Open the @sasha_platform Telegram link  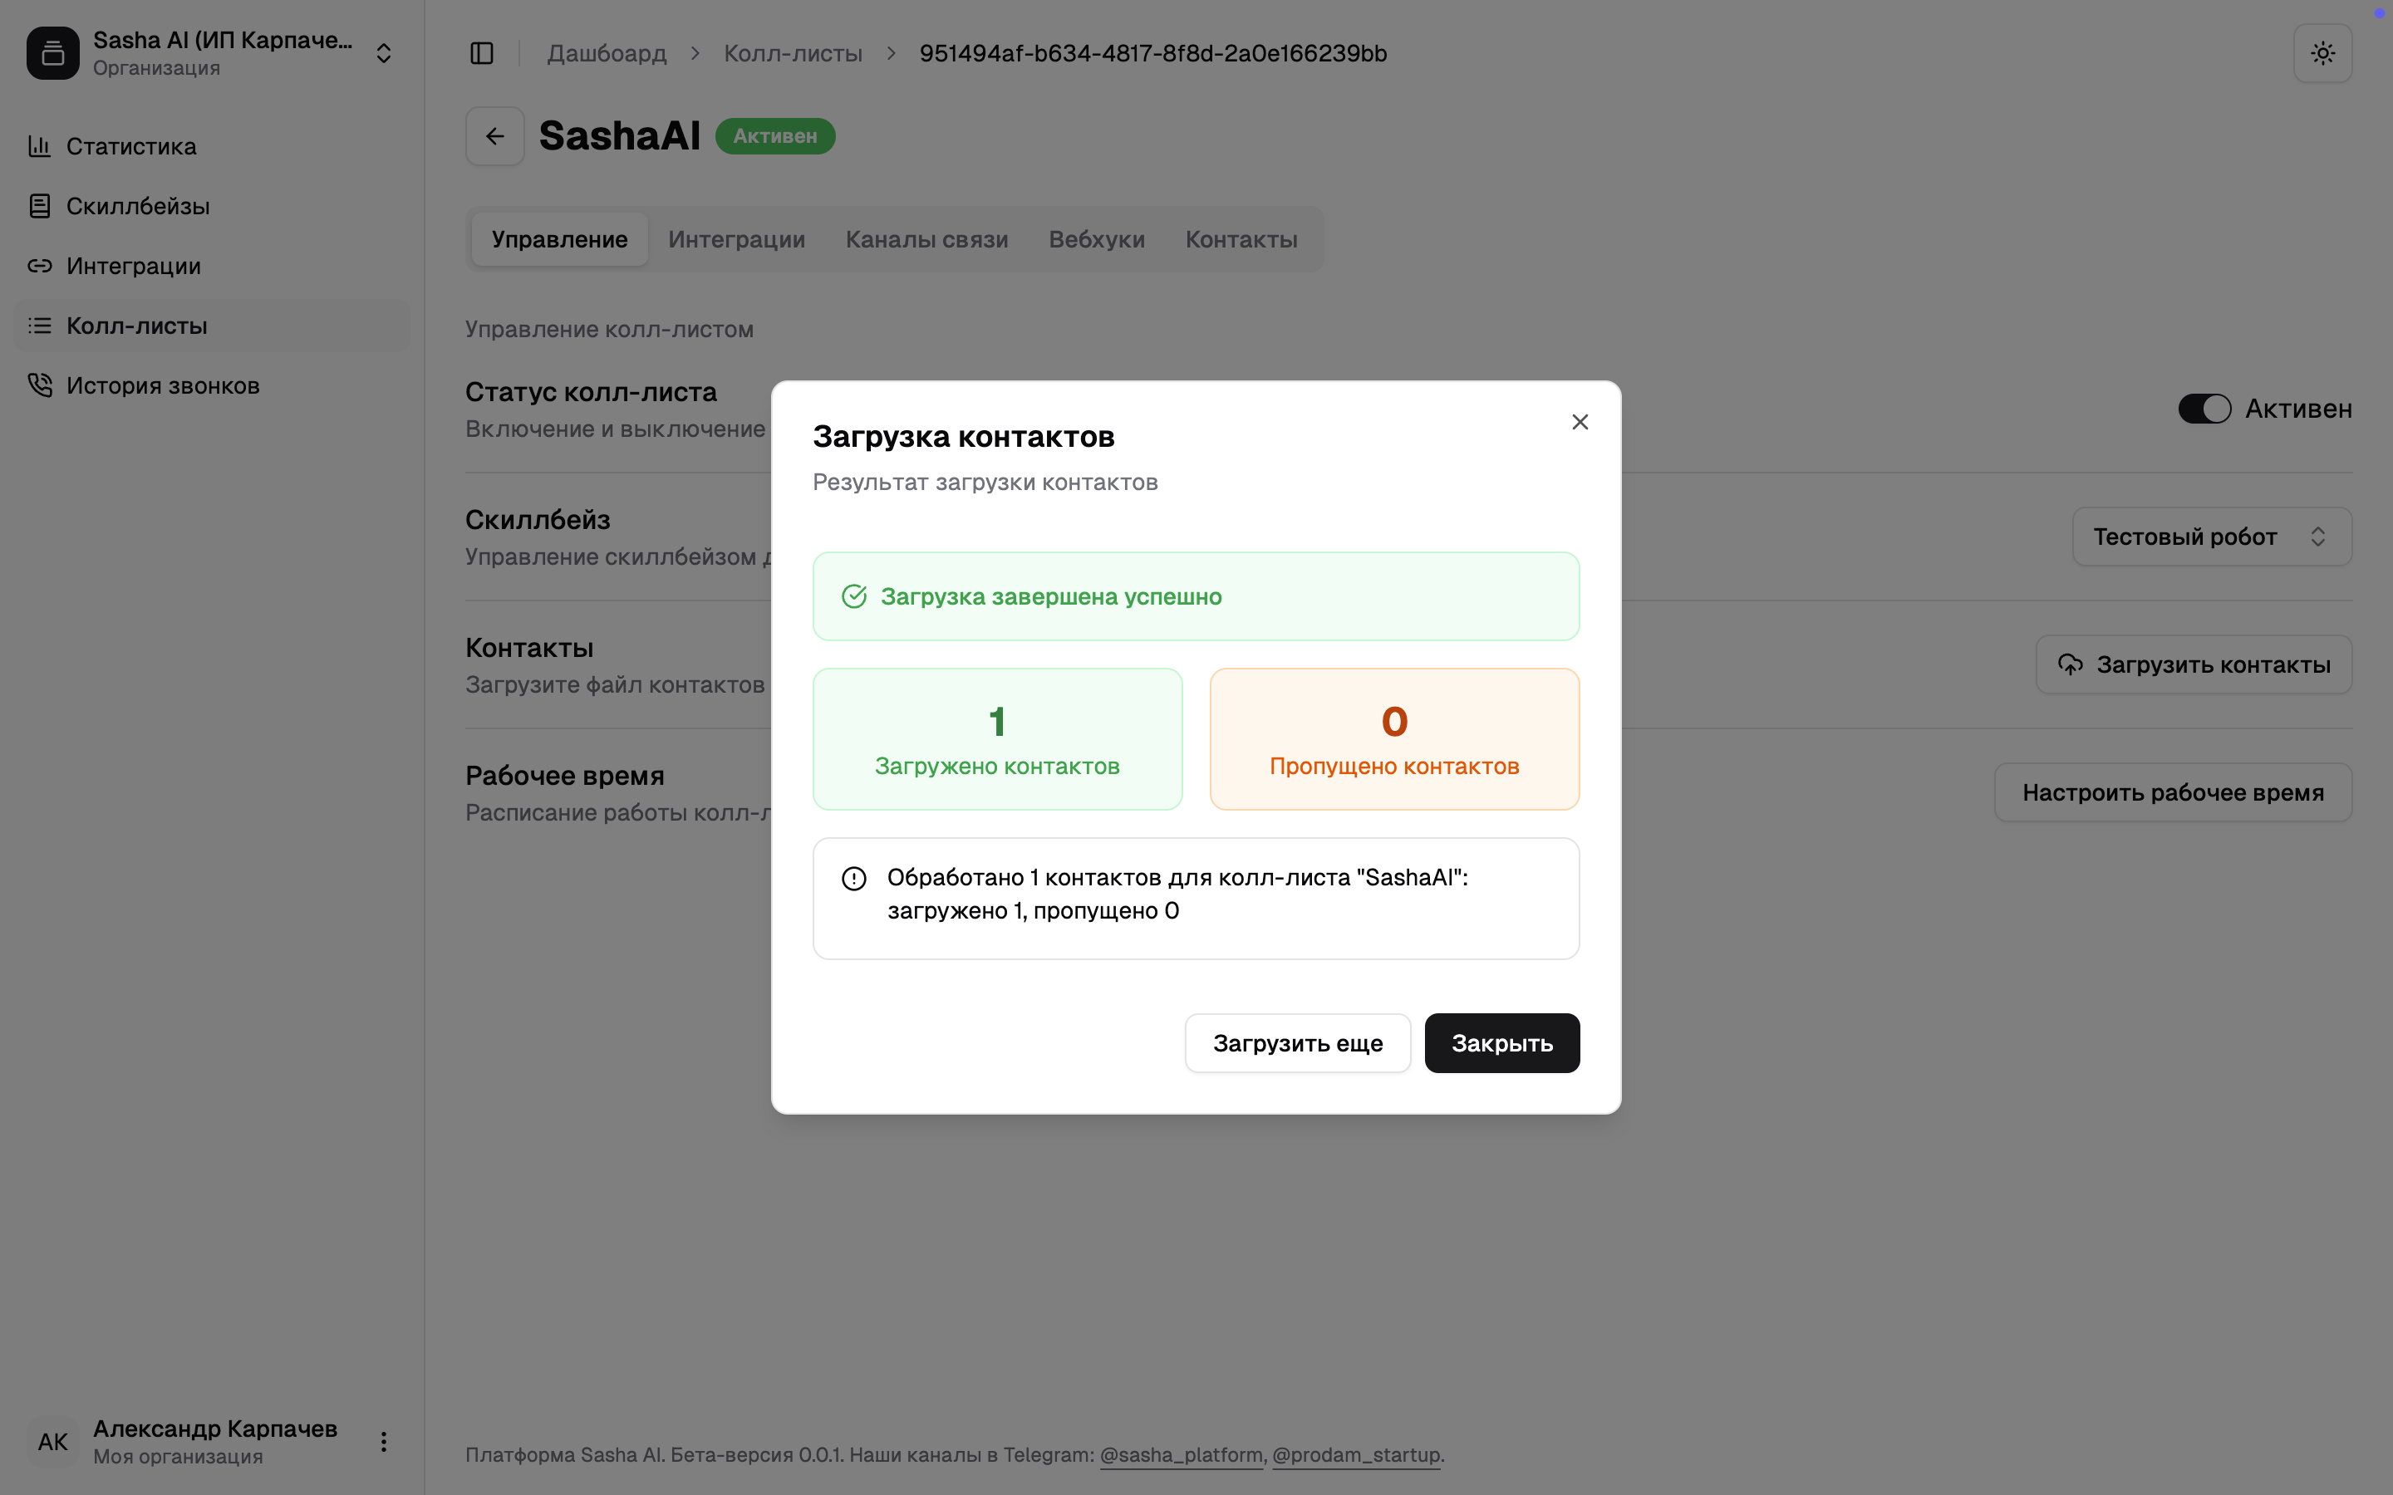click(x=1181, y=1454)
